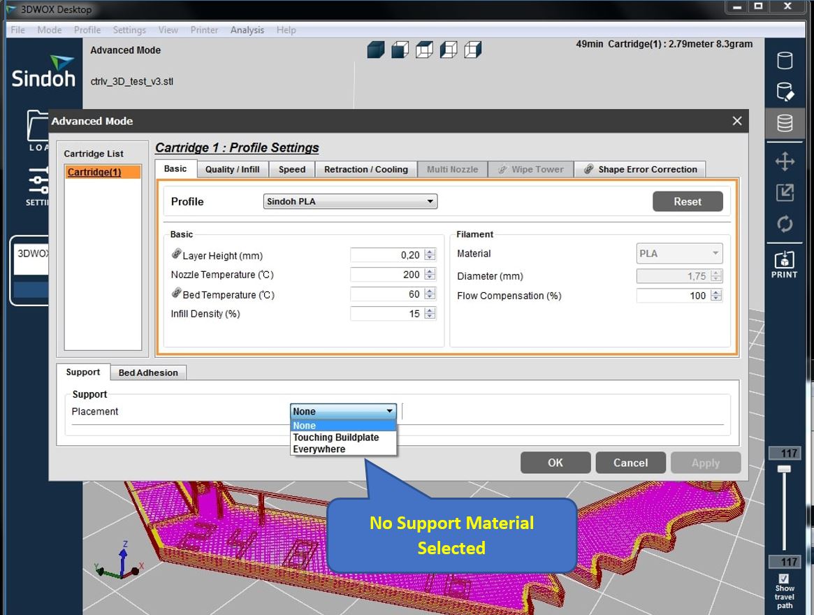Select the third wireframe view cube icon

424,50
